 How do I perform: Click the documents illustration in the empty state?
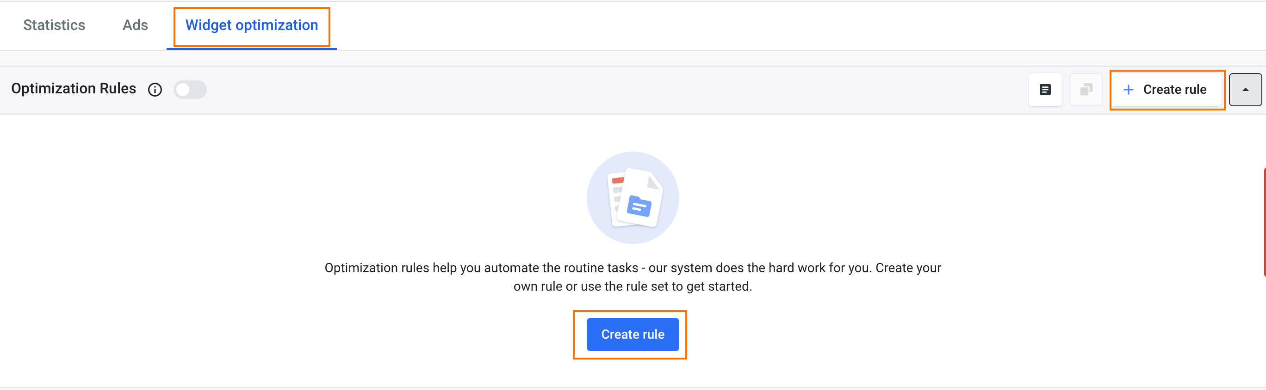pos(633,198)
